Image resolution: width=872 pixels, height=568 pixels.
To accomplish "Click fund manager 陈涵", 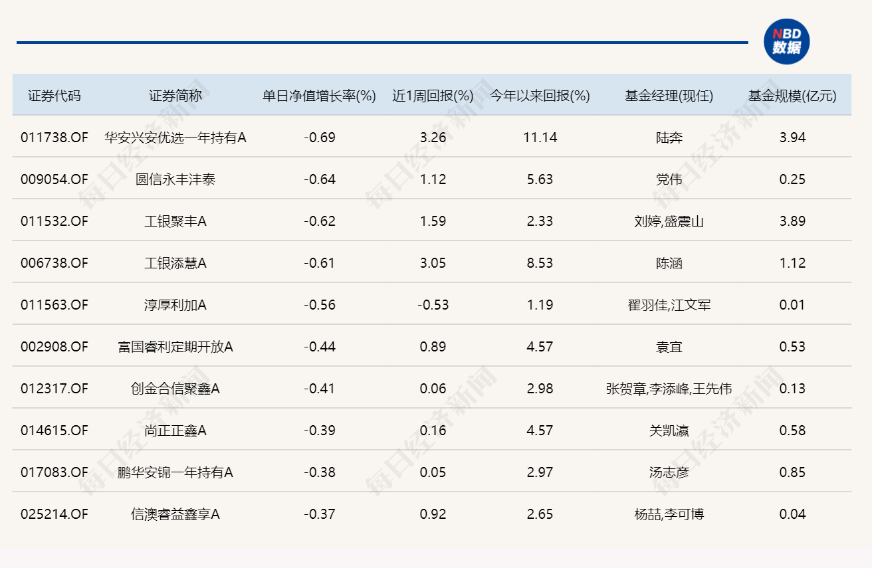I will click(x=669, y=263).
